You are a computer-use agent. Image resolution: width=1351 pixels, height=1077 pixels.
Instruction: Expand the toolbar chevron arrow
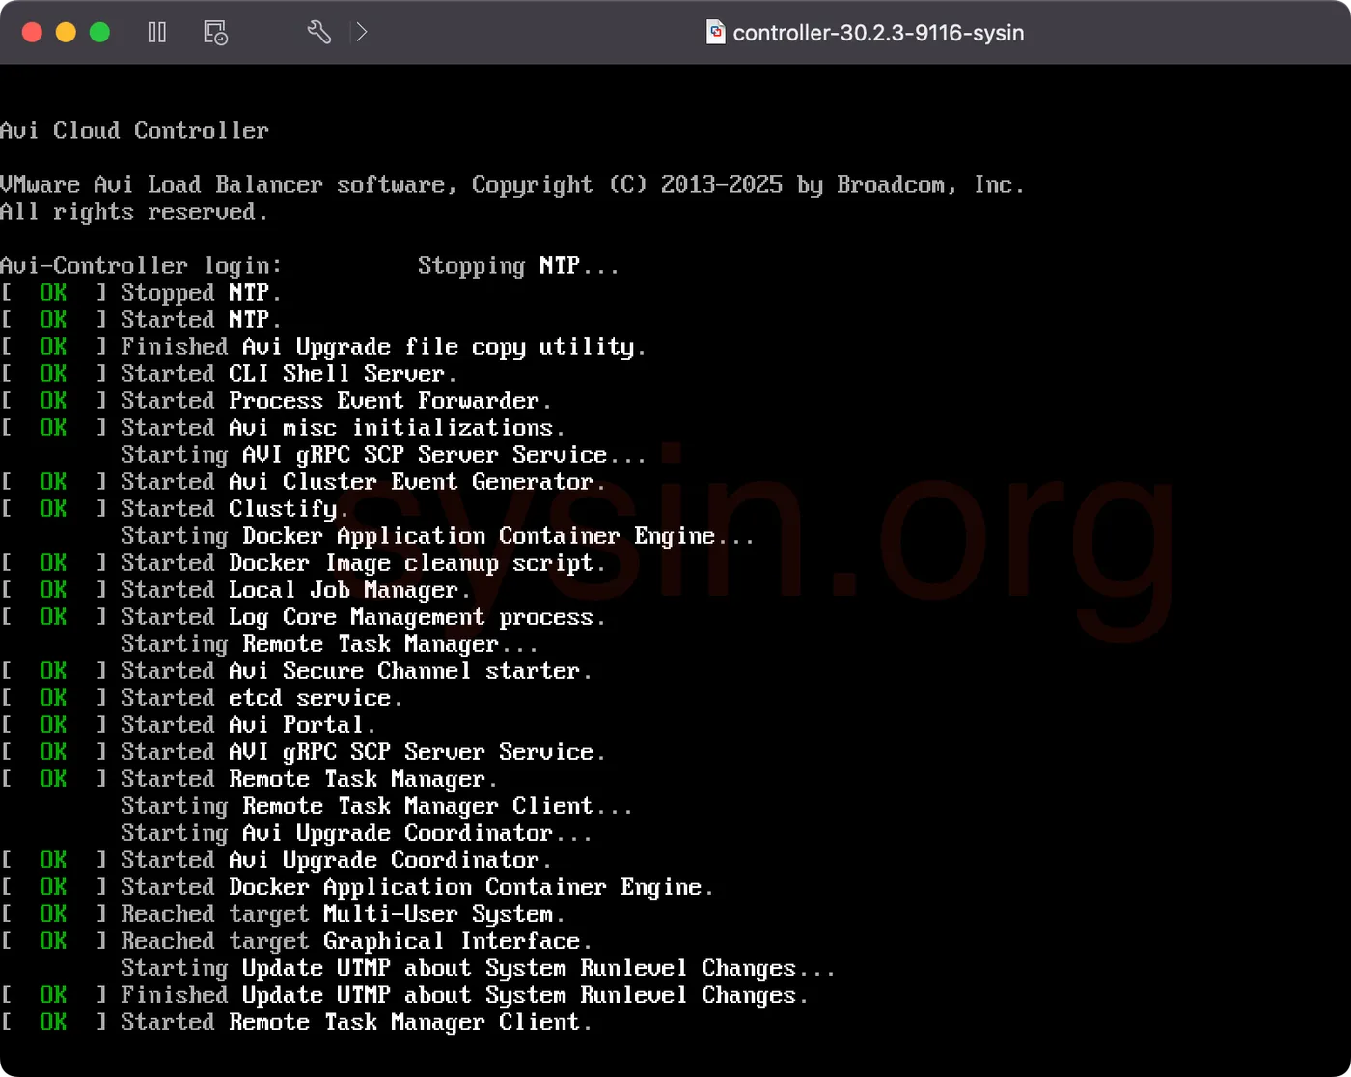[x=362, y=33]
